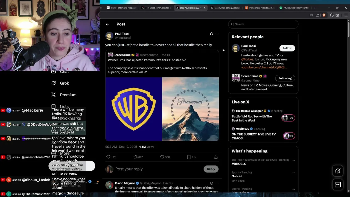Switch to the BlabberingCollector tab
This screenshot has height=197, width=350.
[x=156, y=8]
